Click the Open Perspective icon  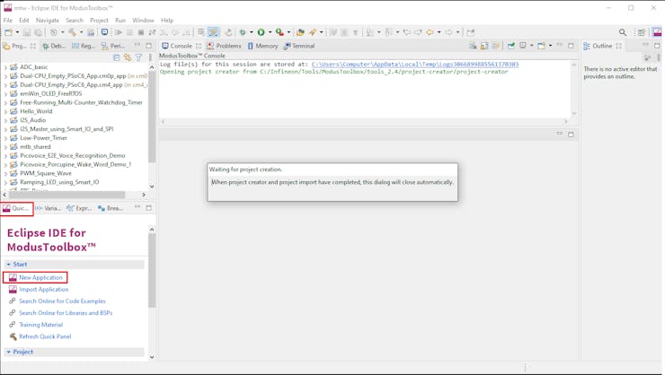point(642,32)
